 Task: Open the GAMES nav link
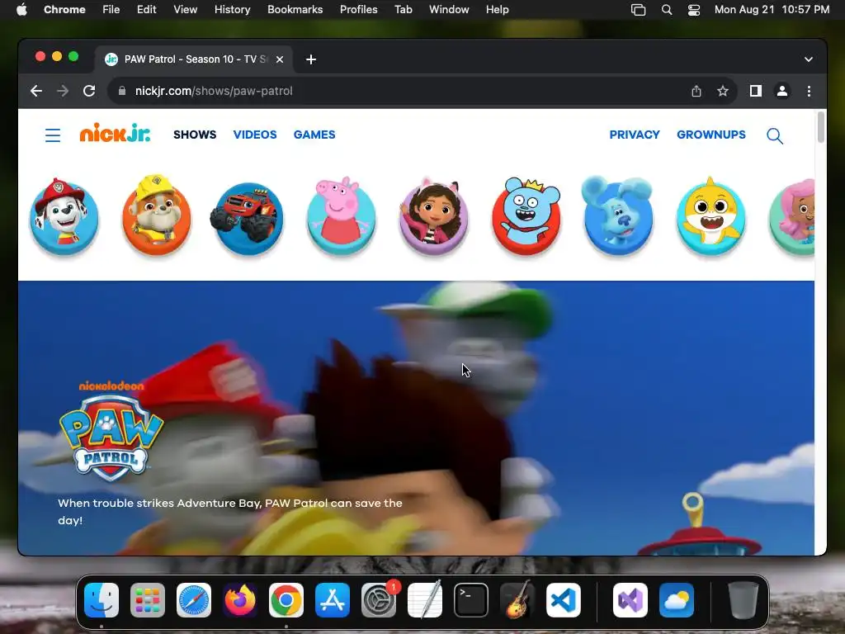[314, 135]
